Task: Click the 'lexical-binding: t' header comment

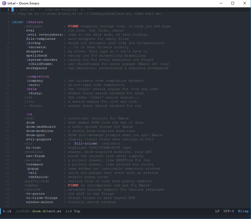Action: pos(64,10)
